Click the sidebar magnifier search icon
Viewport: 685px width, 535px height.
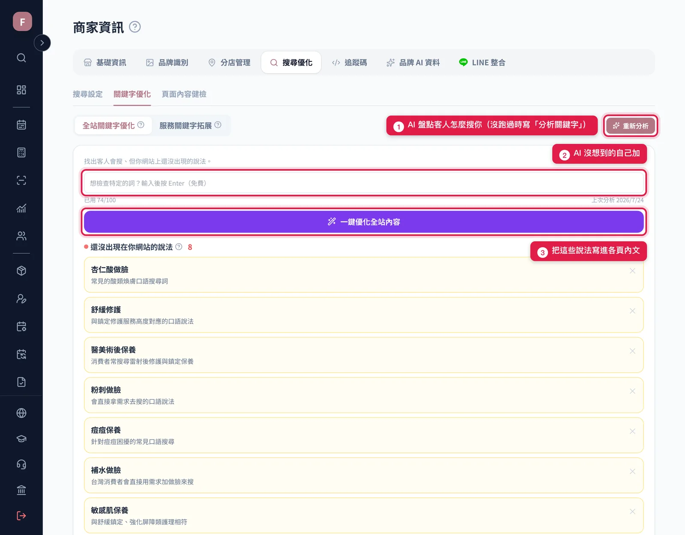tap(21, 58)
